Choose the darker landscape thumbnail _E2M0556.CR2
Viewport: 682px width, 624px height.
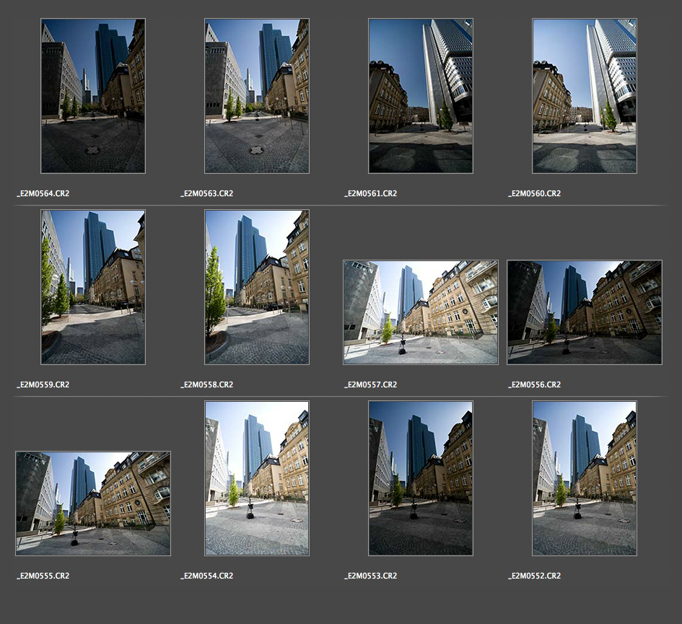(585, 312)
